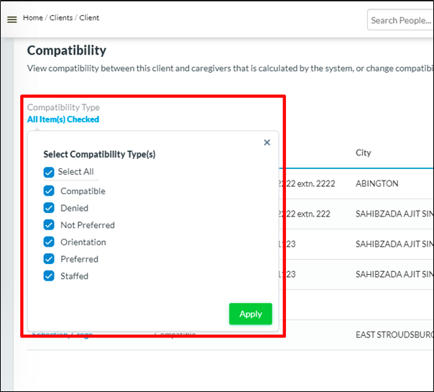Screen dimensions: 434x392
Task: Toggle the Orientation checkbox
Action: coord(49,242)
